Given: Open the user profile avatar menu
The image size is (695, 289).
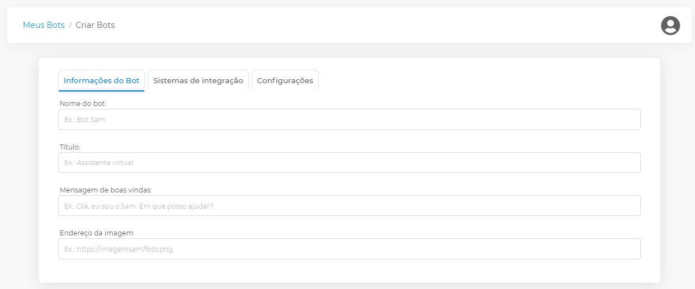Looking at the screenshot, I should (670, 26).
